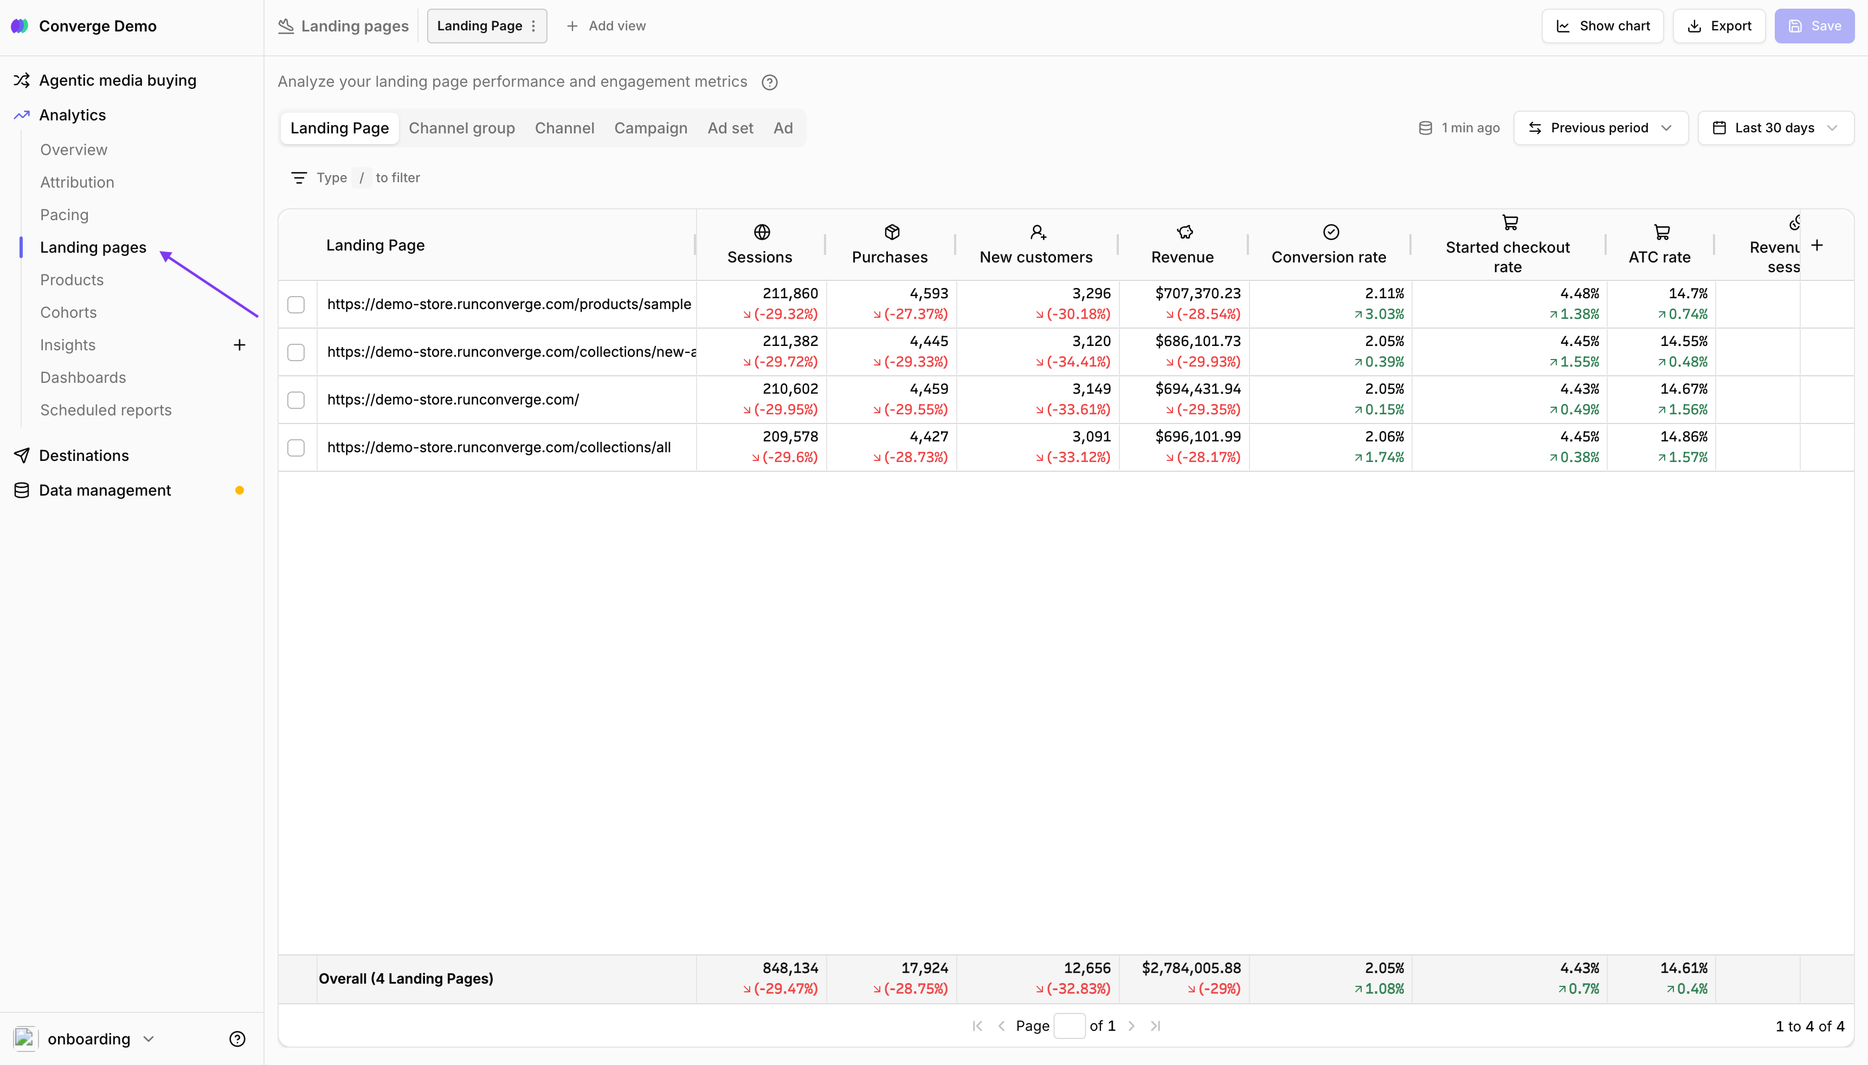The width and height of the screenshot is (1868, 1065).
Task: Click the page number input field
Action: click(1070, 1025)
